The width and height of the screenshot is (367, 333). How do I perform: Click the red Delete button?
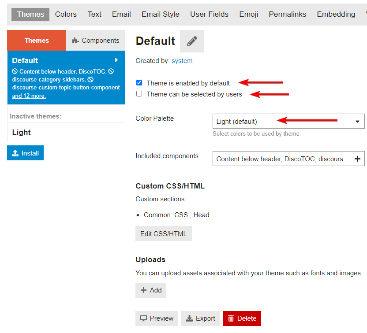click(x=242, y=318)
